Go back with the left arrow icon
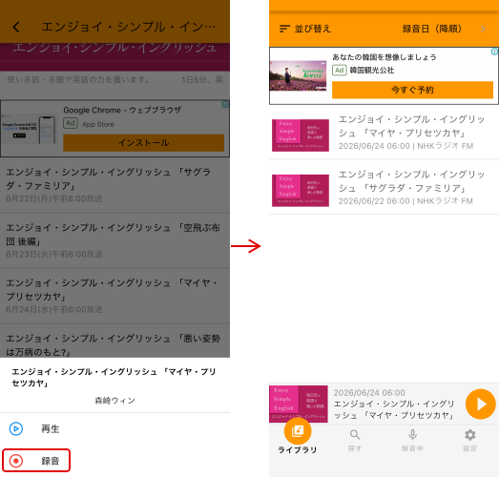 (16, 27)
